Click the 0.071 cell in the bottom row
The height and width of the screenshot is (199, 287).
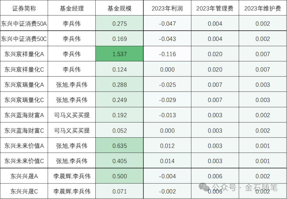point(120,191)
